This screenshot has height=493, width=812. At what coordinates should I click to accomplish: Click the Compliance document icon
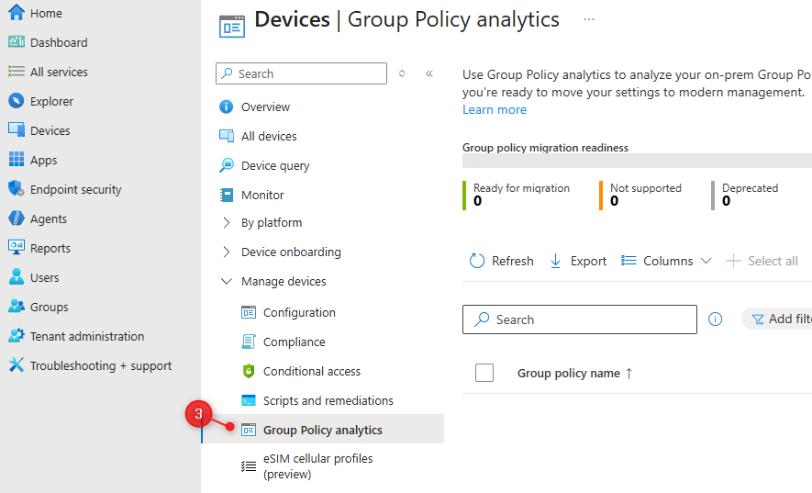click(x=249, y=342)
